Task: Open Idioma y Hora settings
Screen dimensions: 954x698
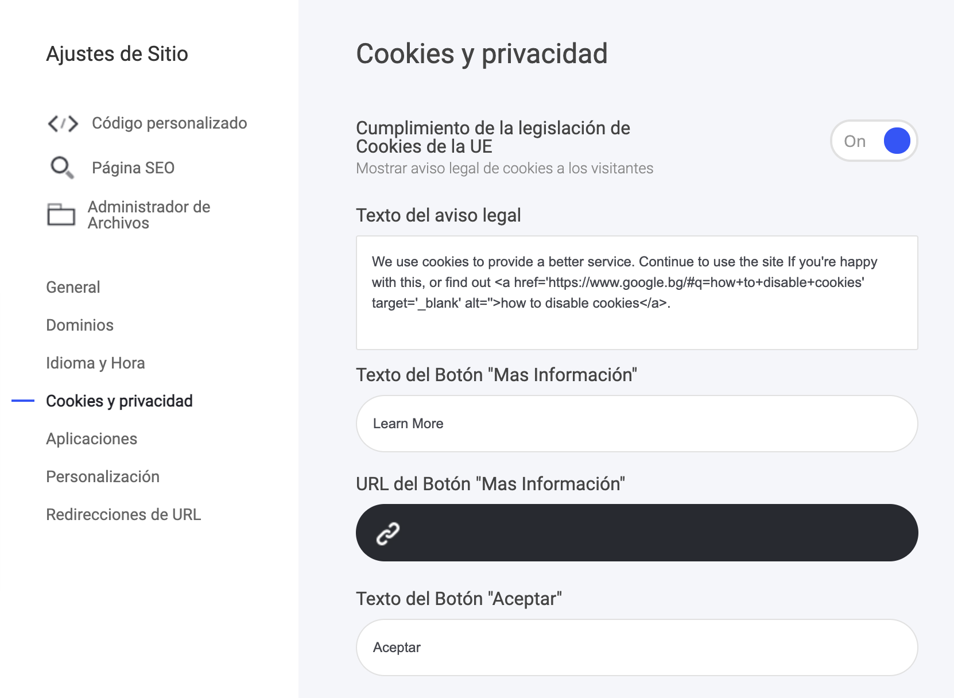Action: tap(95, 363)
